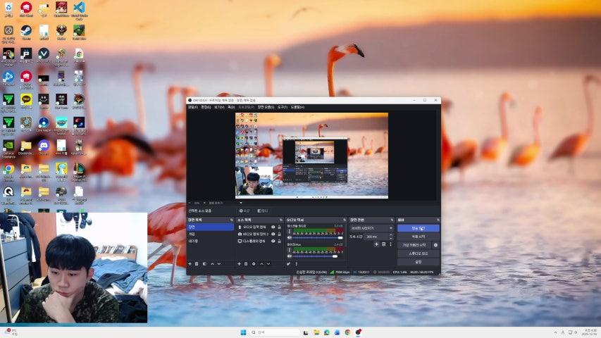Image resolution: width=601 pixels, height=338 pixels.
Task: Open source properties gear in the sources panel
Action: tap(254, 263)
